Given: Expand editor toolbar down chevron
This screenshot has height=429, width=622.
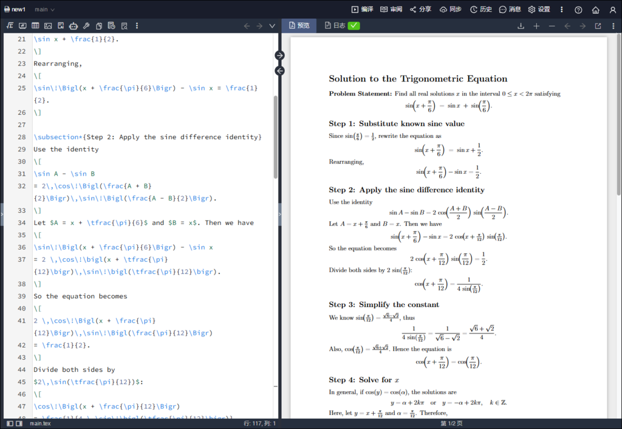Looking at the screenshot, I should pos(272,26).
